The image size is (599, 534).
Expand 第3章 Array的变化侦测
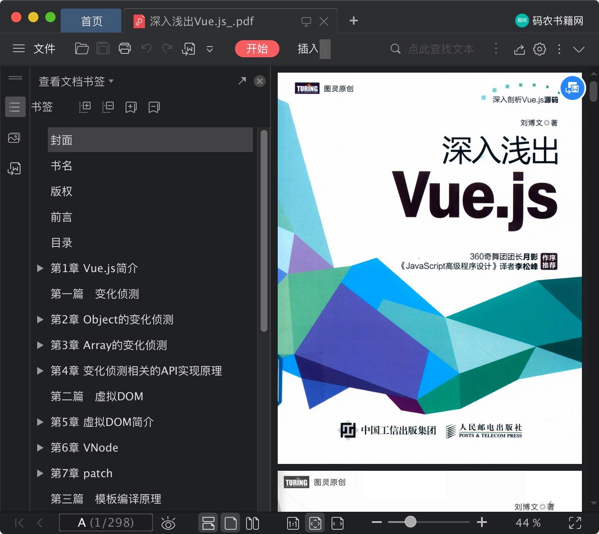point(40,345)
